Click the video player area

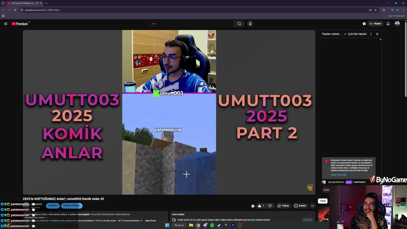(169, 112)
